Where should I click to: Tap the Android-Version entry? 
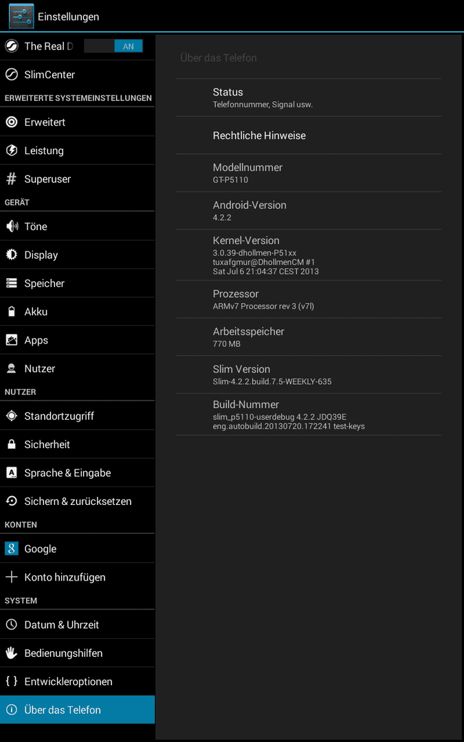pos(308,211)
